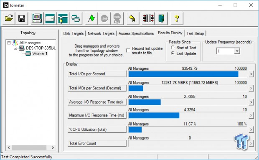Collapse the DESKTOP-6B5UJJ manager node
The height and width of the screenshot is (160, 259).
pyautogui.click(x=15, y=48)
